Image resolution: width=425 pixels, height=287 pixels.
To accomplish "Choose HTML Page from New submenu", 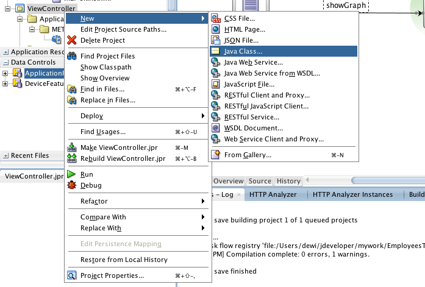I will [244, 29].
